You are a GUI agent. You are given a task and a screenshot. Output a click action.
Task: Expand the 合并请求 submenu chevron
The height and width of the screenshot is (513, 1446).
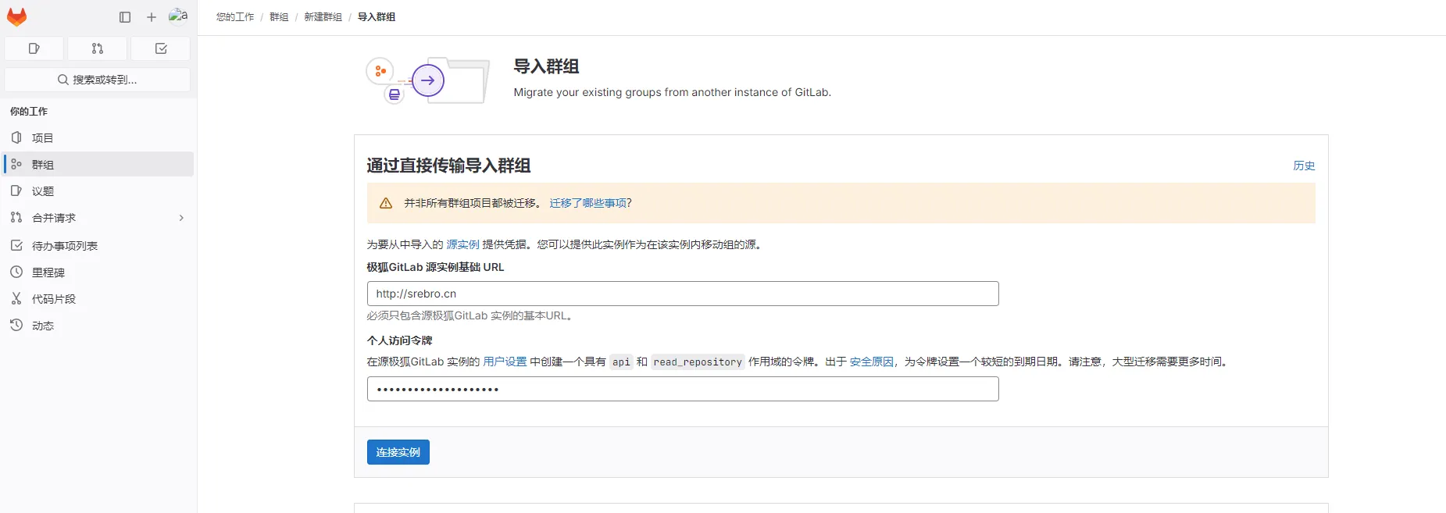(181, 218)
